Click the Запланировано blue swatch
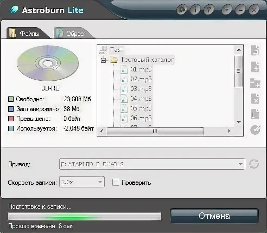 pyautogui.click(x=11, y=109)
